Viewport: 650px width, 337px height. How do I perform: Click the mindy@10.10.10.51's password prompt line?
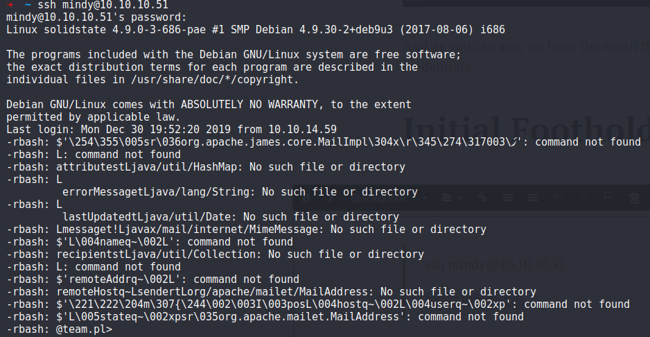pyautogui.click(x=96, y=17)
